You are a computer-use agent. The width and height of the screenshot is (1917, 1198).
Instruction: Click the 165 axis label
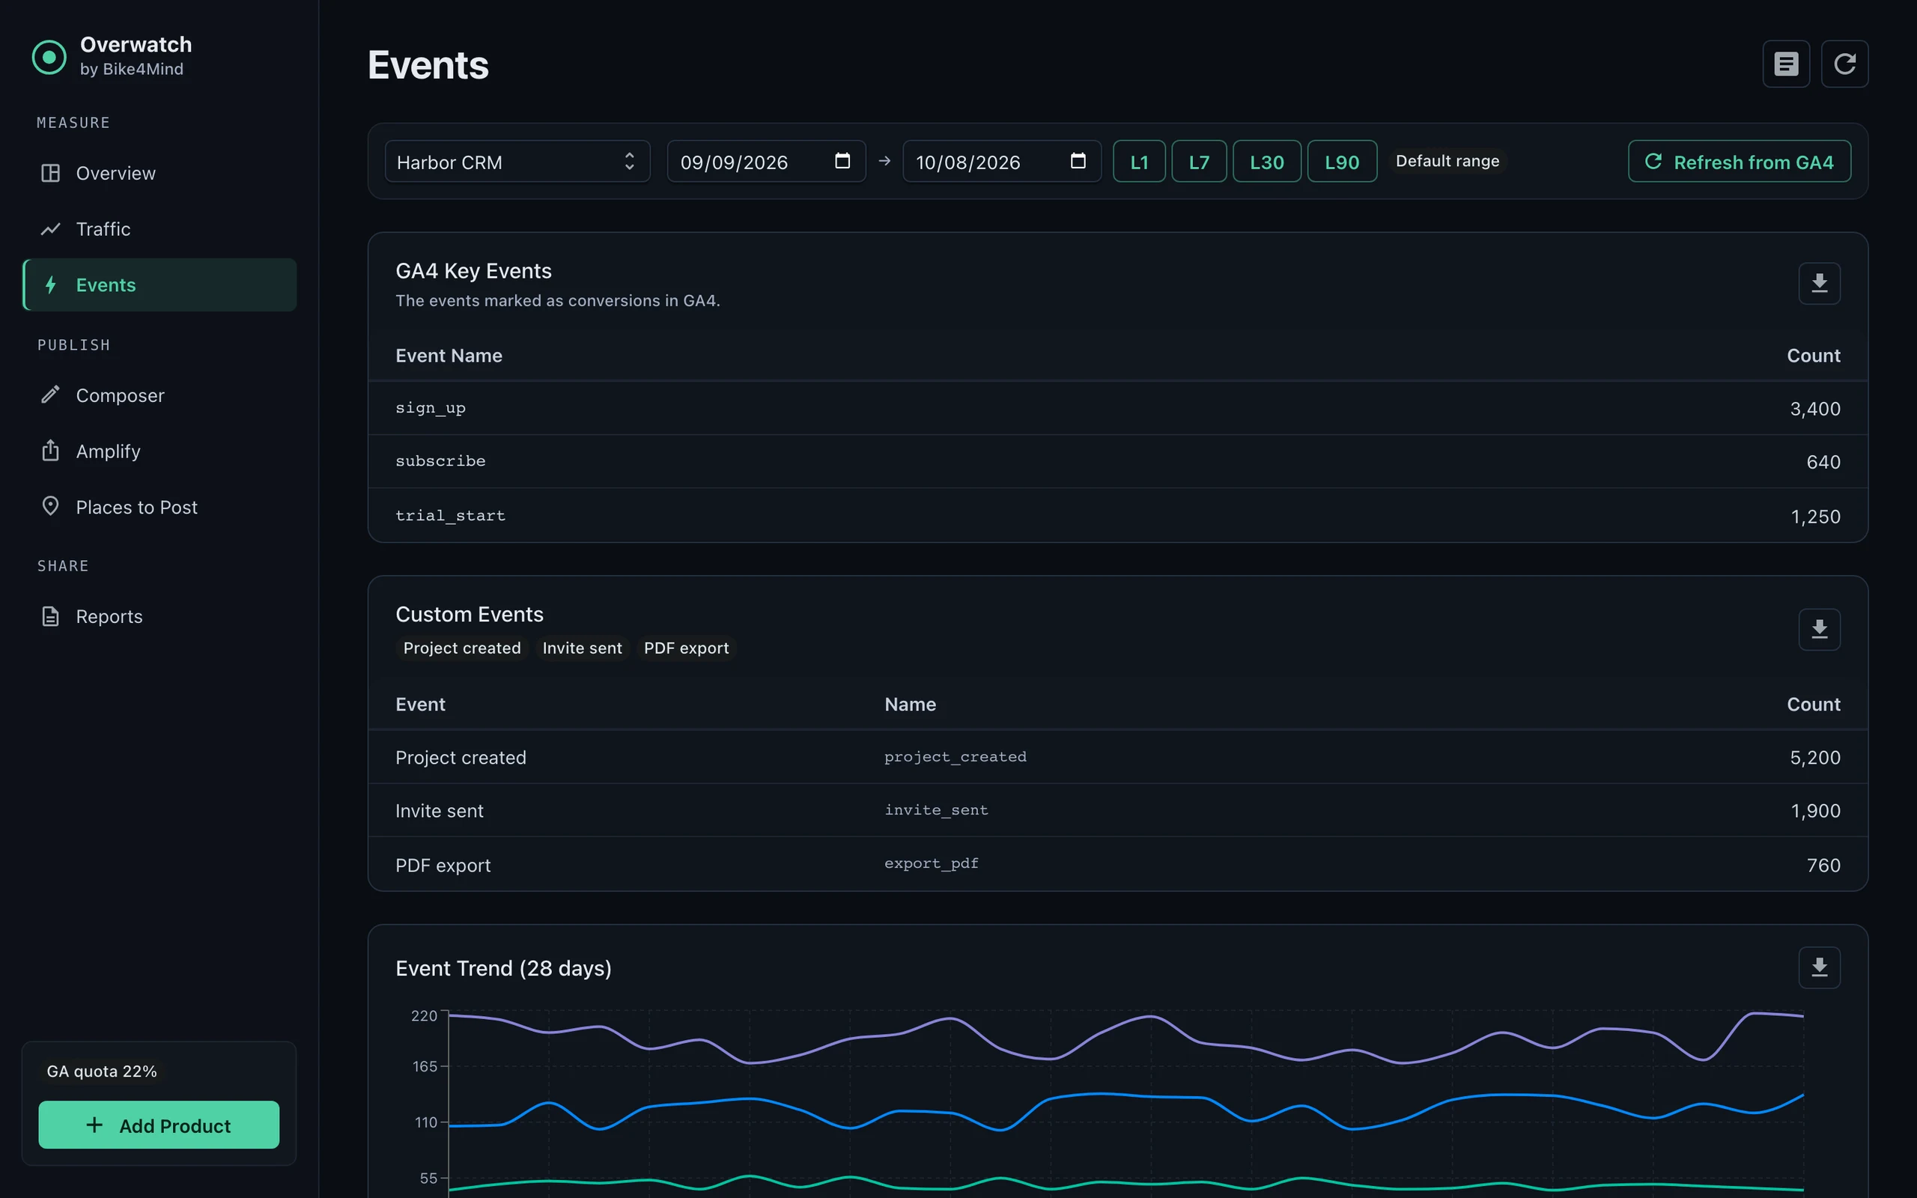click(x=425, y=1066)
